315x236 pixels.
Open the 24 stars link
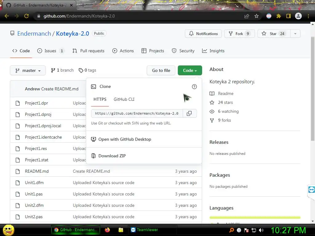tap(221, 102)
